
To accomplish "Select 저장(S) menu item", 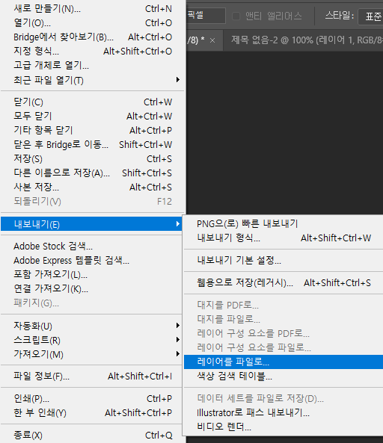I will pyautogui.click(x=93, y=159).
